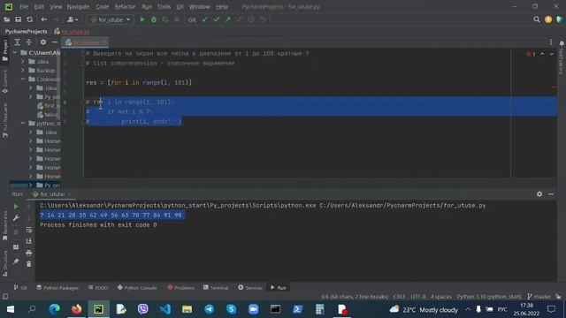Click 4 spaces indent setting in status bar
Image resolution: width=566 pixels, height=318 pixels.
441,297
